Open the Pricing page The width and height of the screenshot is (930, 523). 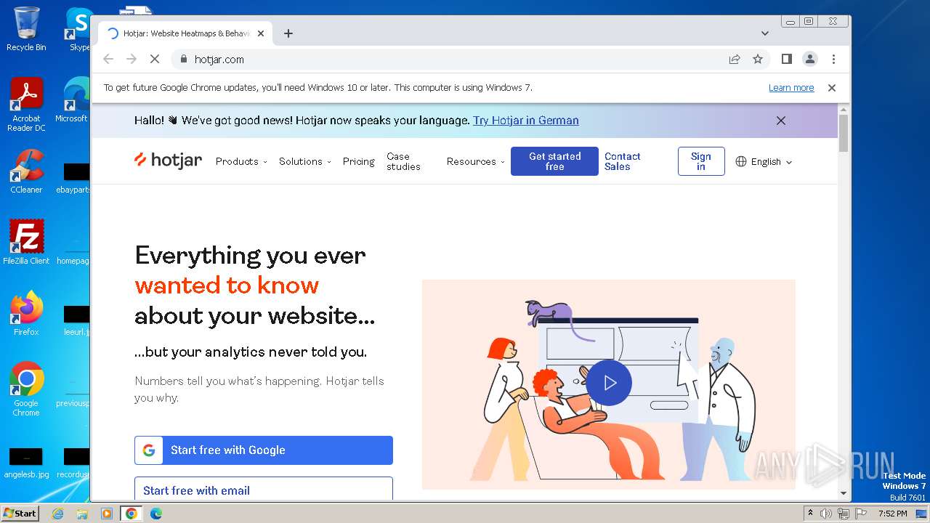pyautogui.click(x=358, y=161)
